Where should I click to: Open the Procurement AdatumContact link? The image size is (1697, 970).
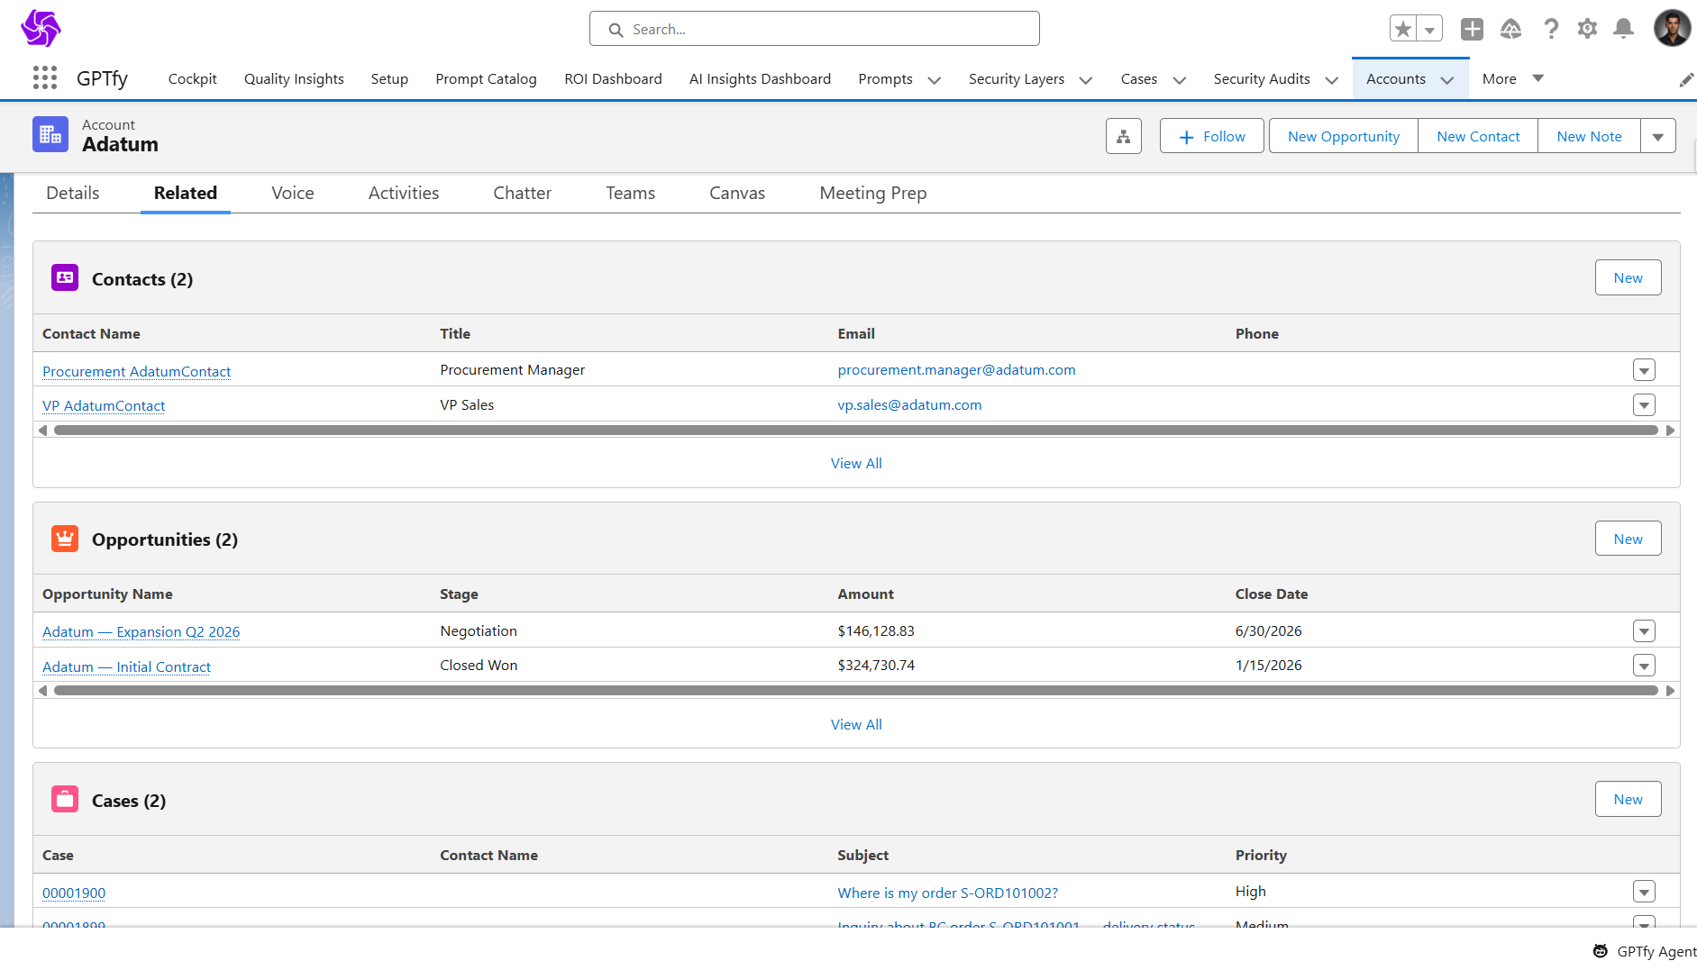(x=136, y=371)
